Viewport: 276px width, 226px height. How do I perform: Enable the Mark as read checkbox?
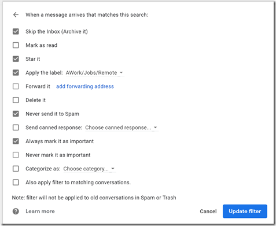16,45
